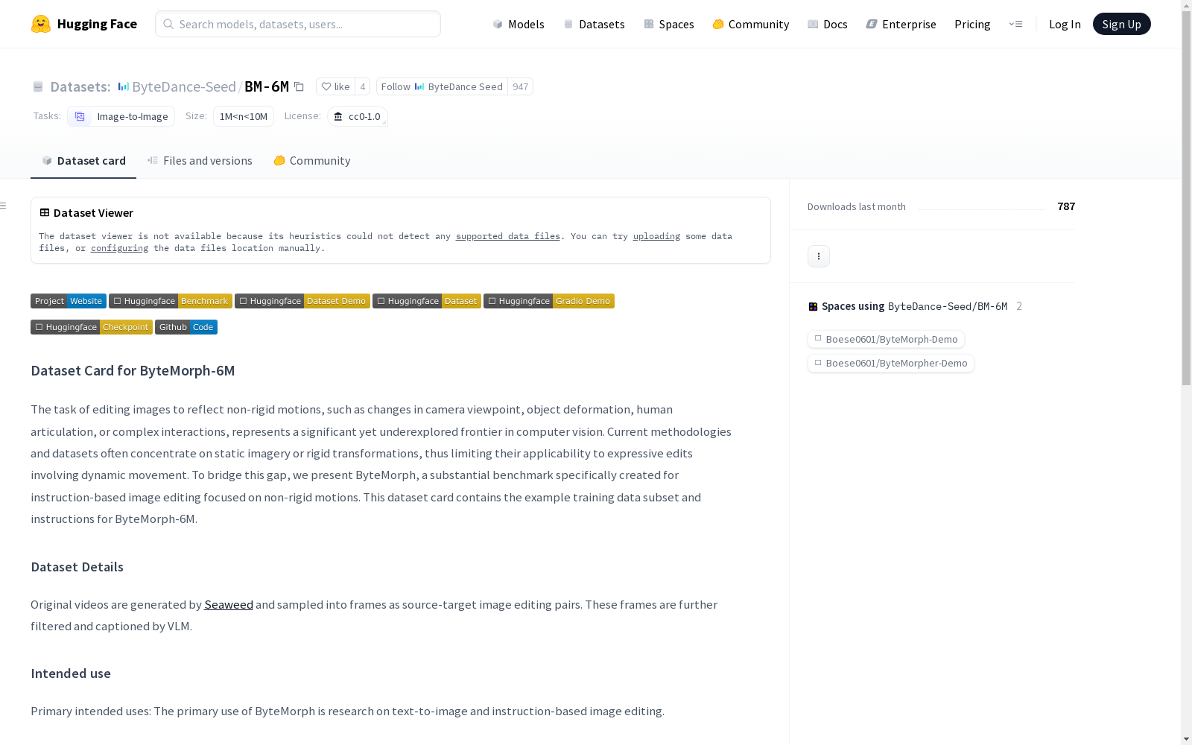
Task: Open the Huggingface Dataset Demo badge
Action: [302, 301]
